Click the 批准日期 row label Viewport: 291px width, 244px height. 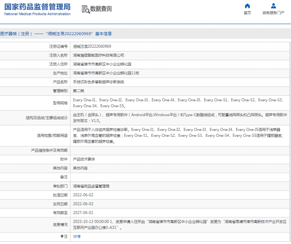(60, 195)
